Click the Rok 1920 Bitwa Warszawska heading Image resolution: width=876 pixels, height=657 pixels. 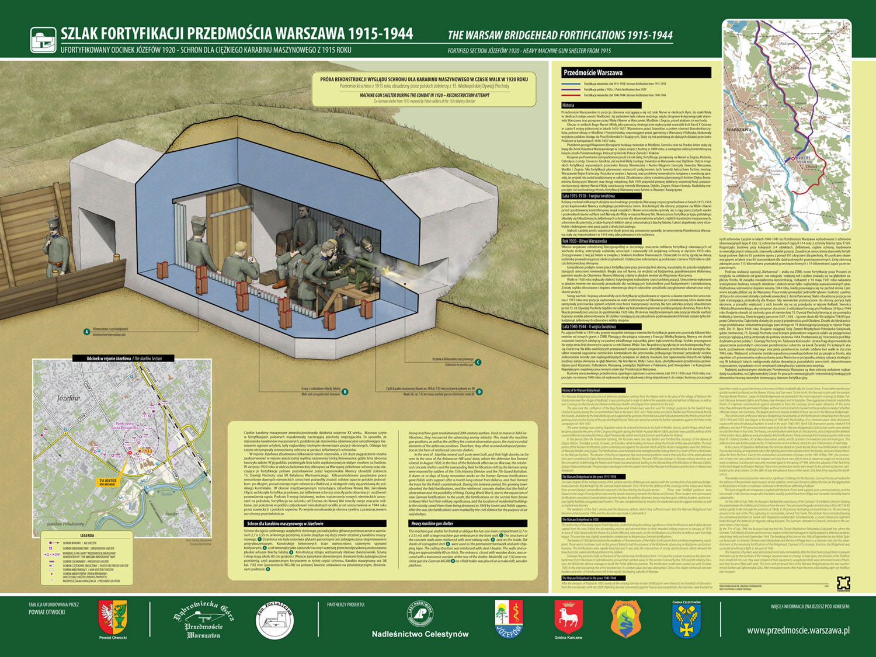coord(602,241)
